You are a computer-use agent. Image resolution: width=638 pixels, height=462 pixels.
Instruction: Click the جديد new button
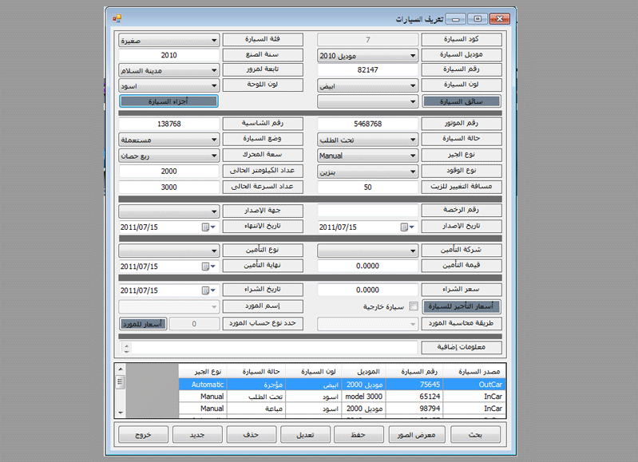[x=197, y=435]
